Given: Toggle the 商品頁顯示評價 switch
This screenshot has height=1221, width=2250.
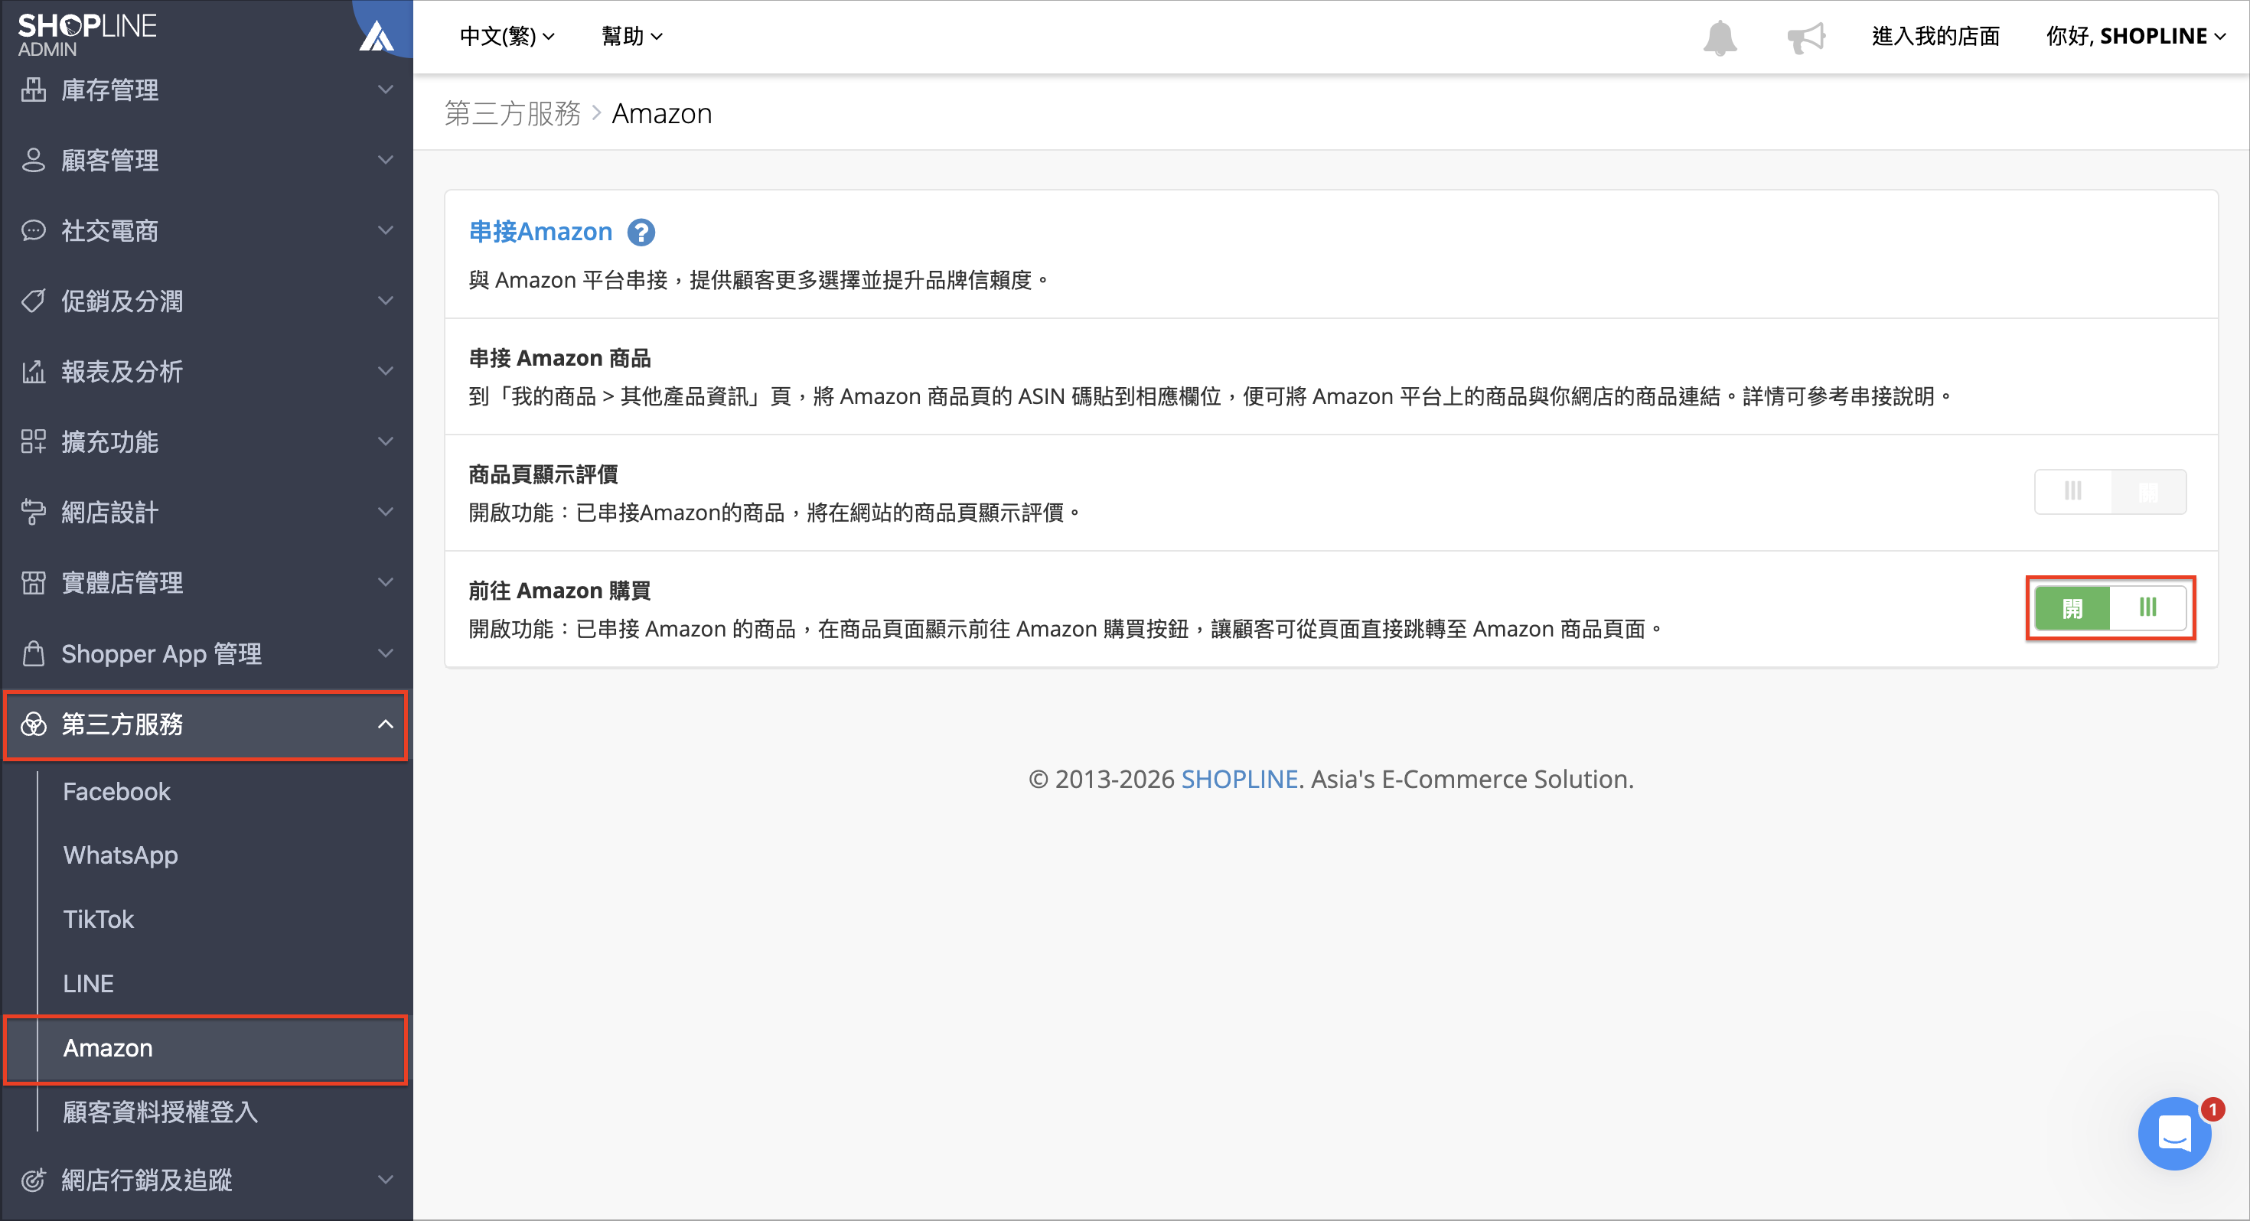Looking at the screenshot, I should tap(2110, 492).
